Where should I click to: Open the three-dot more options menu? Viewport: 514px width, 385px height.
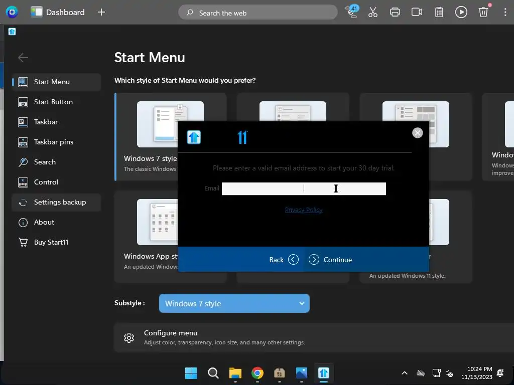(x=505, y=12)
